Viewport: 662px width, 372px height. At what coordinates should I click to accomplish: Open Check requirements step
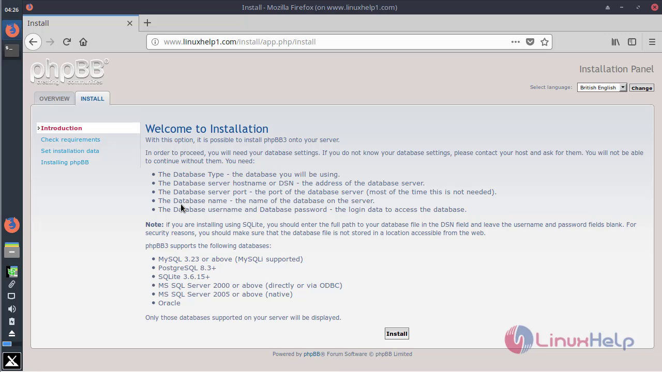point(71,139)
